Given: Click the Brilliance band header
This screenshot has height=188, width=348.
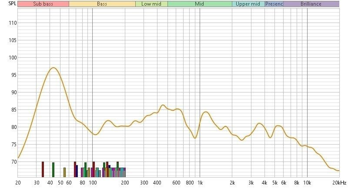Looking at the screenshot, I should pos(311,4).
